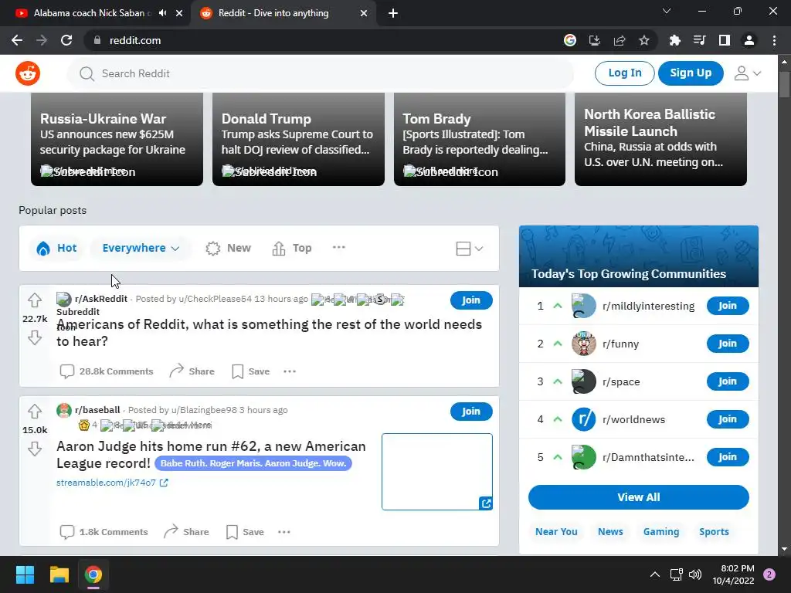
Task: Open Windows Start menu
Action: point(25,574)
